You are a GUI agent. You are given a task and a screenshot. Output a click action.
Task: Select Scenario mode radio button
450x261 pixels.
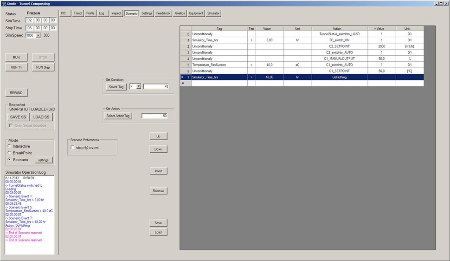point(9,160)
